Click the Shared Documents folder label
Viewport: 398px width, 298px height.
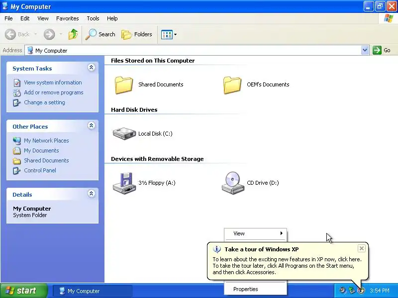click(x=161, y=84)
